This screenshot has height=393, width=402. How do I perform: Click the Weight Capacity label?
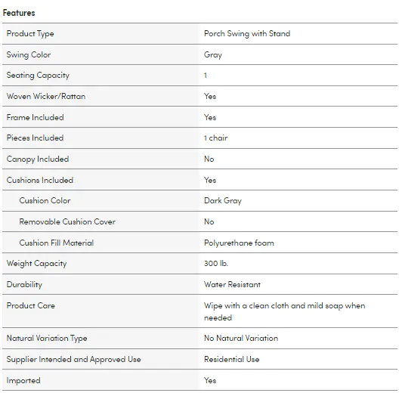click(x=37, y=264)
